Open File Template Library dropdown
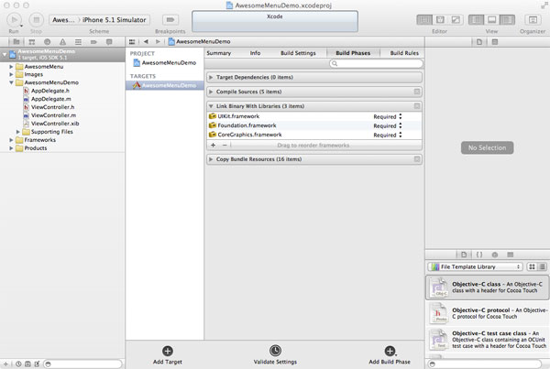Viewport: 550px width, 369px height. [x=475, y=266]
